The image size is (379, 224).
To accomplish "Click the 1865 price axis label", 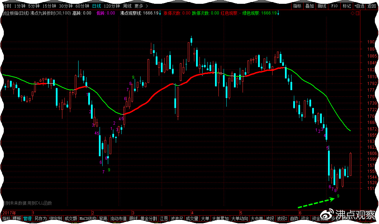I will [x=372, y=56].
